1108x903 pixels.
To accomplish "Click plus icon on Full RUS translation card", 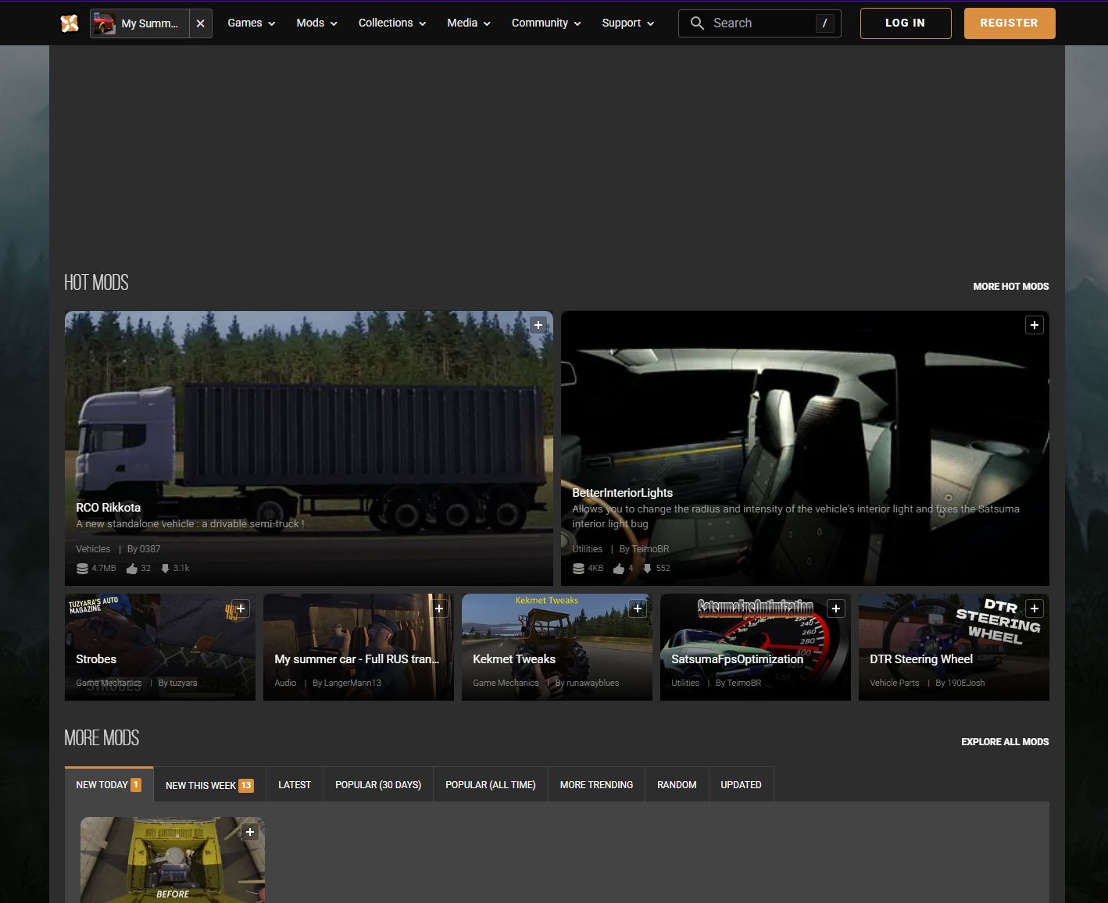I will 439,609.
